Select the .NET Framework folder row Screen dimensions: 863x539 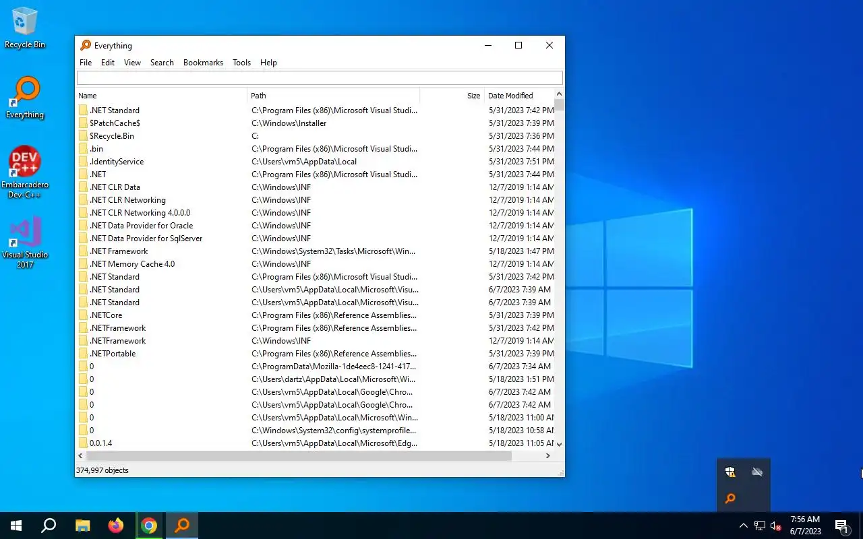(315, 251)
